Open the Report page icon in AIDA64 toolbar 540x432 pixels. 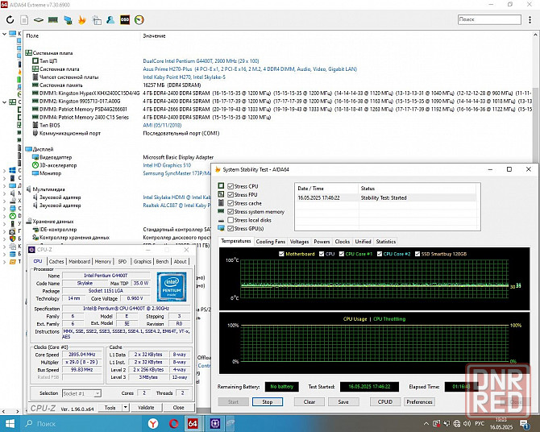[x=24, y=20]
